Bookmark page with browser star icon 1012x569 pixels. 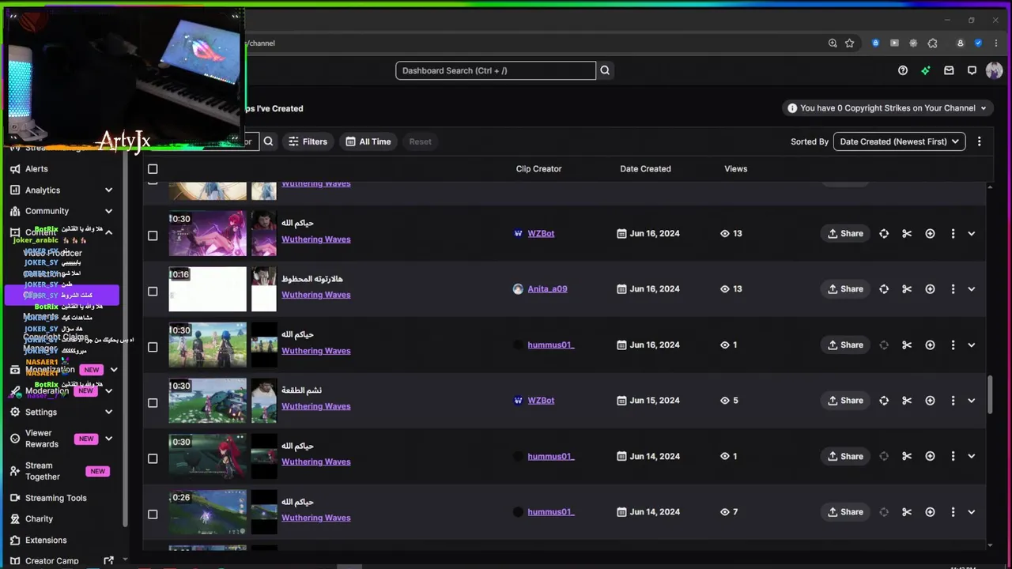[850, 43]
